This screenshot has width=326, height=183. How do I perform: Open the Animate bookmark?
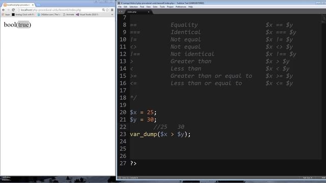(68, 15)
